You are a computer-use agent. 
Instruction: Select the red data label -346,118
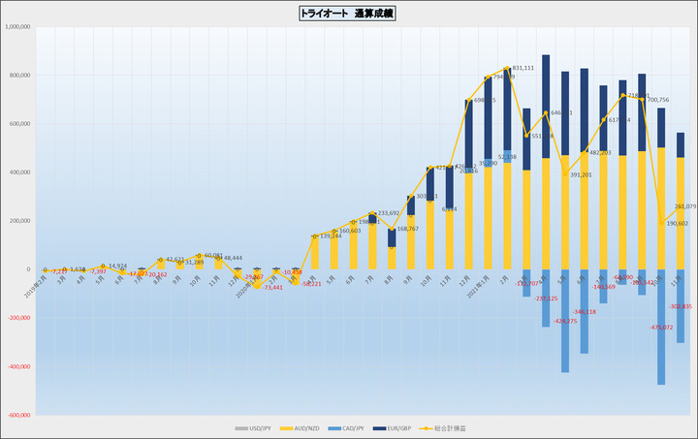point(584,312)
